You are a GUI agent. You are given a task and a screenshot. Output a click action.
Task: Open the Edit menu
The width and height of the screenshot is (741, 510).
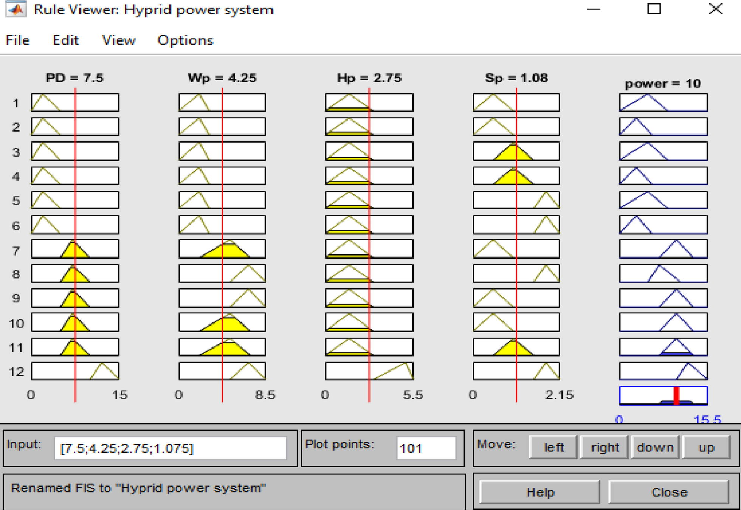66,40
